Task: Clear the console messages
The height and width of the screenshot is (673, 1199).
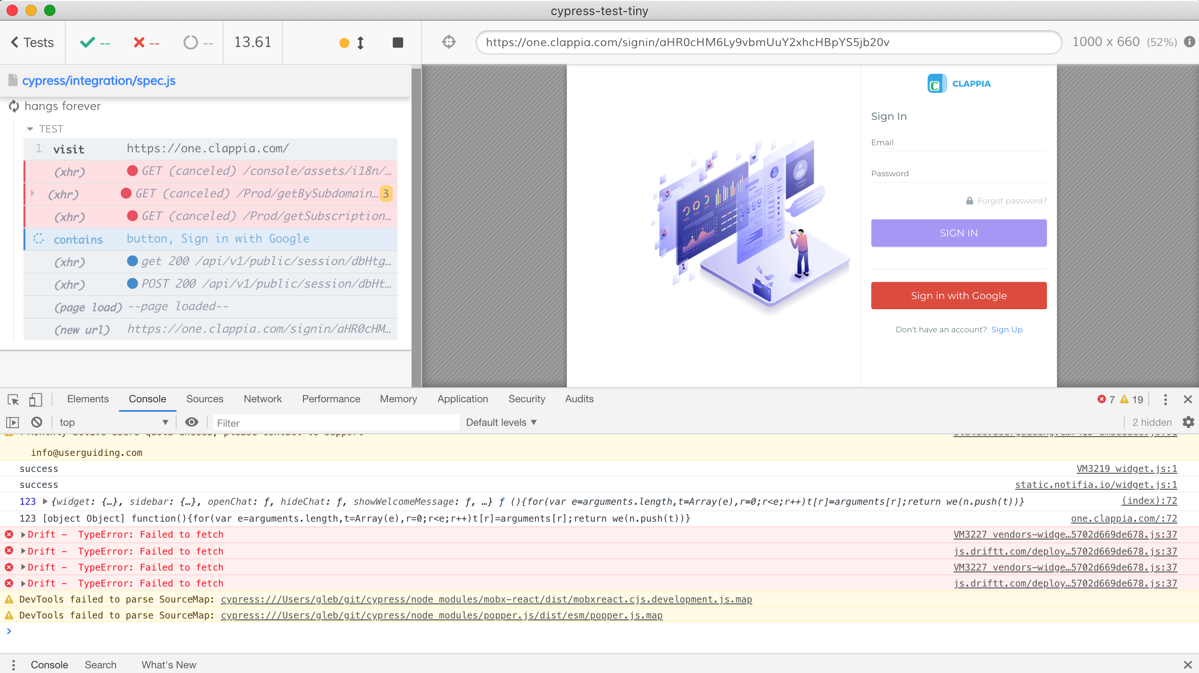Action: tap(37, 422)
